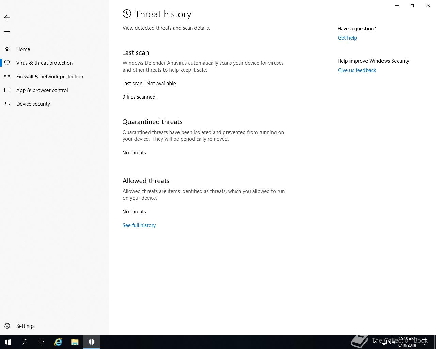Minimize the Windows Security window
This screenshot has width=436, height=349.
tap(397, 5)
